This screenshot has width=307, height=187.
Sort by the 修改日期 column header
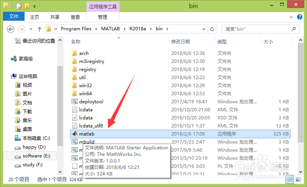181,42
